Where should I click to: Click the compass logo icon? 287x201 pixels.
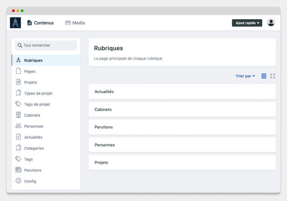(15, 23)
